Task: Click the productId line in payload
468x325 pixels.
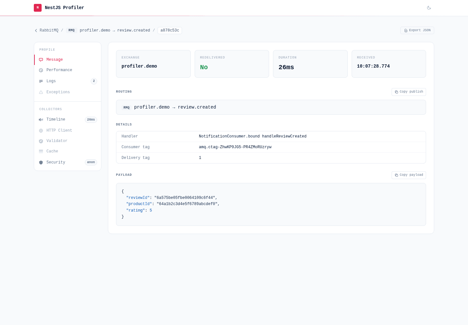Action: coord(173,204)
